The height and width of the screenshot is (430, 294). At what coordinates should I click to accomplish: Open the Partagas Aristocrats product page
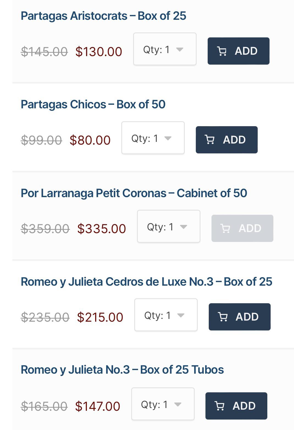coord(104,16)
